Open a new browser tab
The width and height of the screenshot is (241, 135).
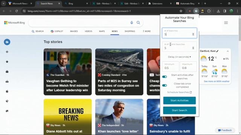[205, 3]
